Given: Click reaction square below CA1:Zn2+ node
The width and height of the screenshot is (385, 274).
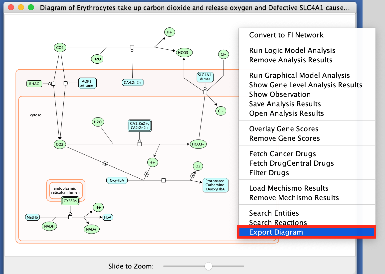Looking at the screenshot, I should pyautogui.click(x=140, y=144).
